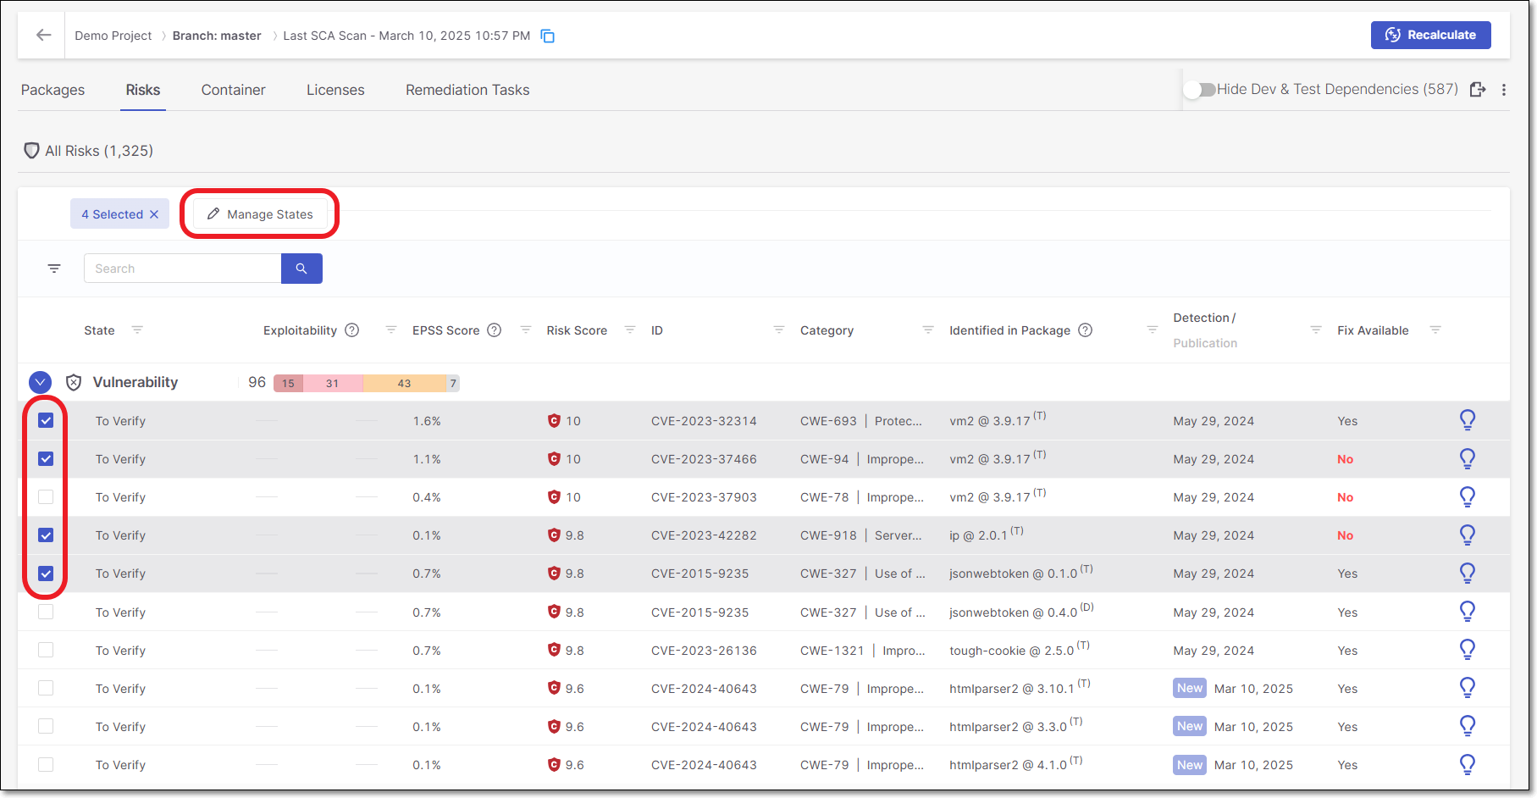
Task: Open lightbulb for htmlparser2 @ 3.10.1 row
Action: pyautogui.click(x=1468, y=688)
